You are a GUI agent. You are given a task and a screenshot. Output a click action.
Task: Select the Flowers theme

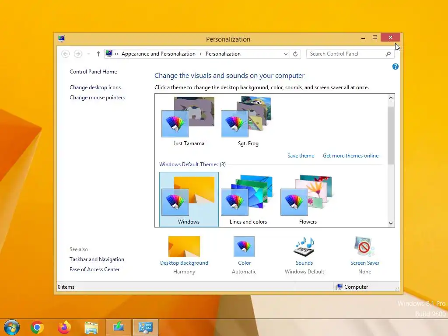coord(308,199)
